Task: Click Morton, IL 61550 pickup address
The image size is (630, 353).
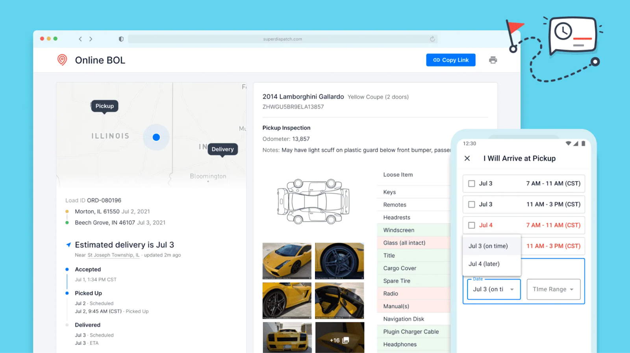Action: (x=97, y=211)
